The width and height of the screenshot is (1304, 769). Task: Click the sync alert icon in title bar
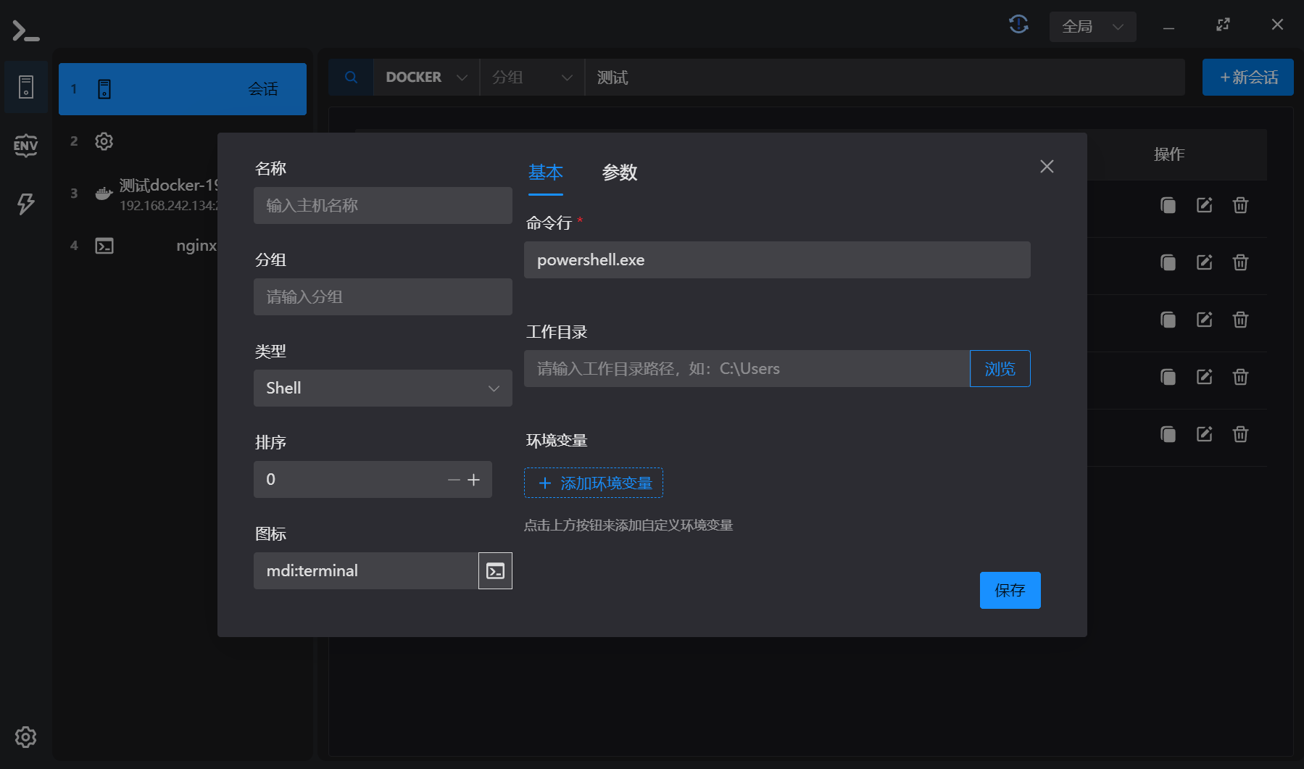[1018, 25]
